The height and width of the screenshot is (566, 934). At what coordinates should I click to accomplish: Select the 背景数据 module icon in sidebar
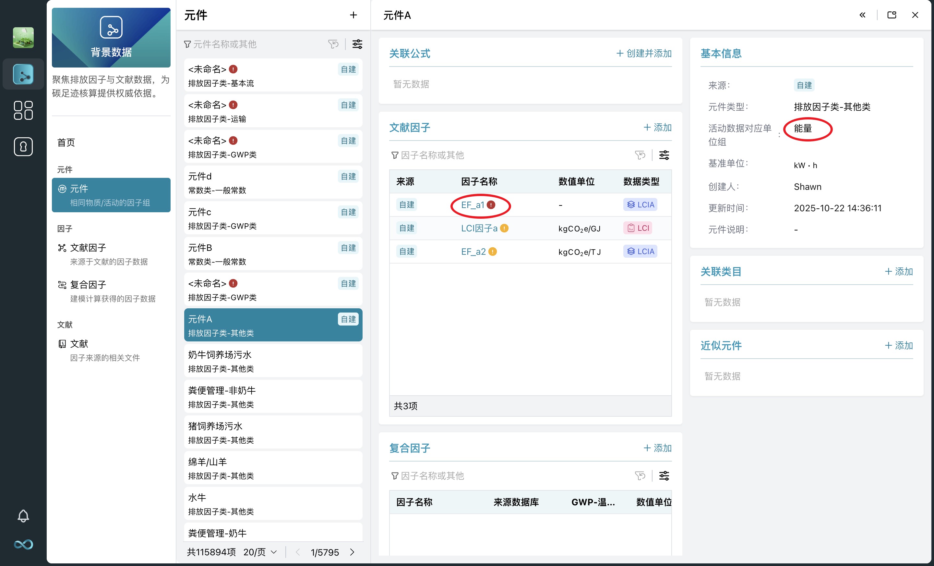click(x=23, y=74)
